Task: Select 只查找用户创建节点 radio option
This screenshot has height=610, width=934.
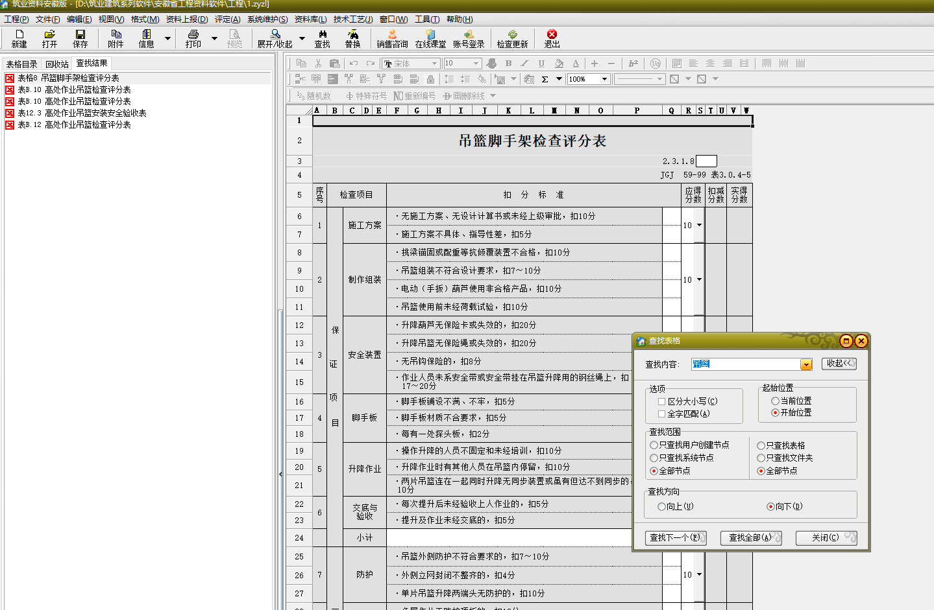Action: click(654, 445)
